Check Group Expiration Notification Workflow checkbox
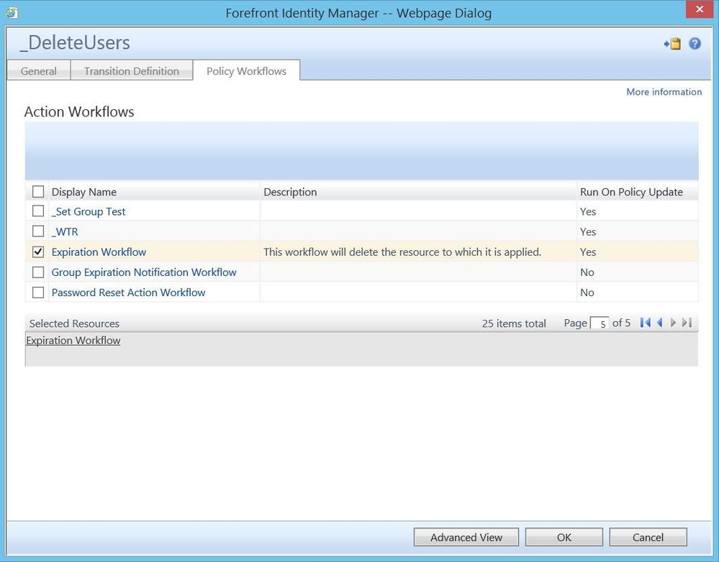This screenshot has height=562, width=719. pos(38,272)
